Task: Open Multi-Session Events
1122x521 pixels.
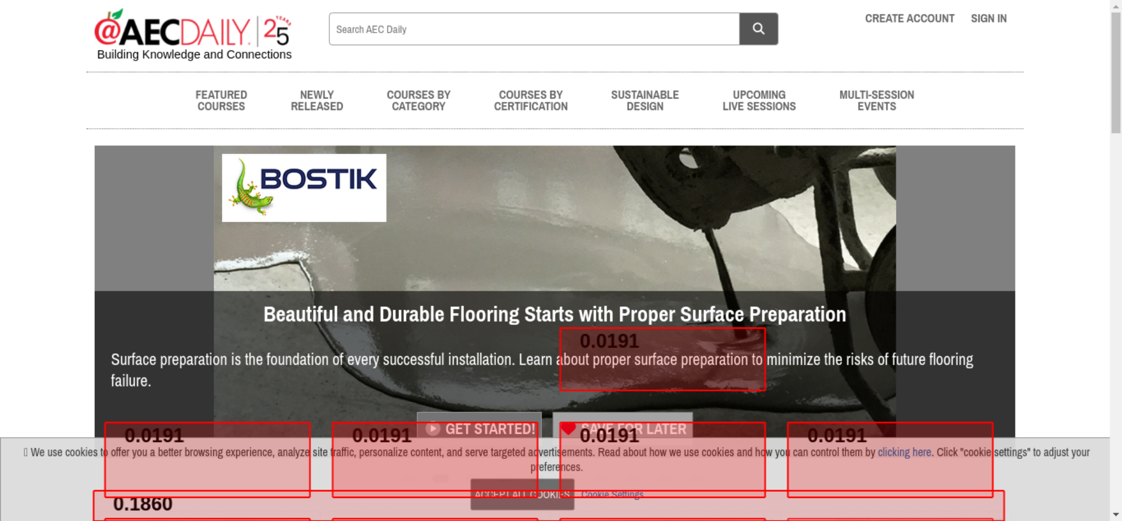Action: [877, 101]
